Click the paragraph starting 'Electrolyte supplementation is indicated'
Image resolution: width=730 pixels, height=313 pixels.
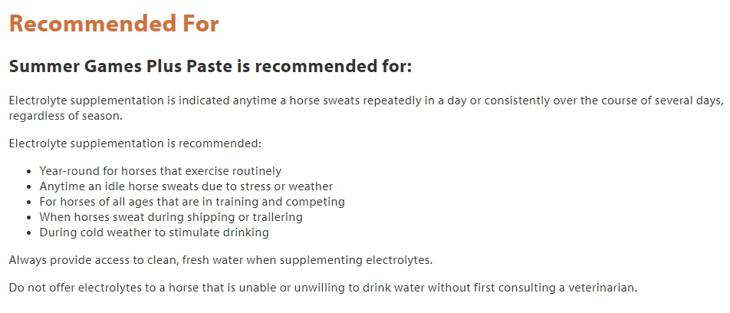pyautogui.click(x=367, y=108)
